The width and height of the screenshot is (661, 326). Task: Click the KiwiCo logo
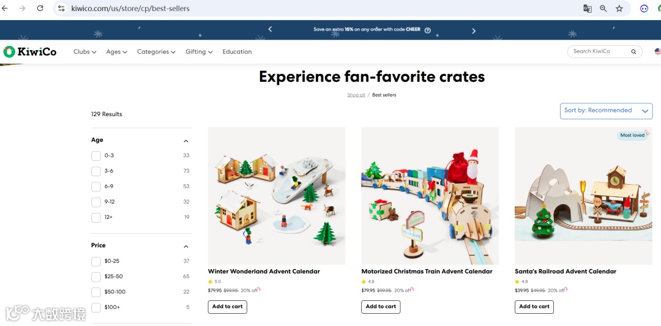[x=30, y=52]
